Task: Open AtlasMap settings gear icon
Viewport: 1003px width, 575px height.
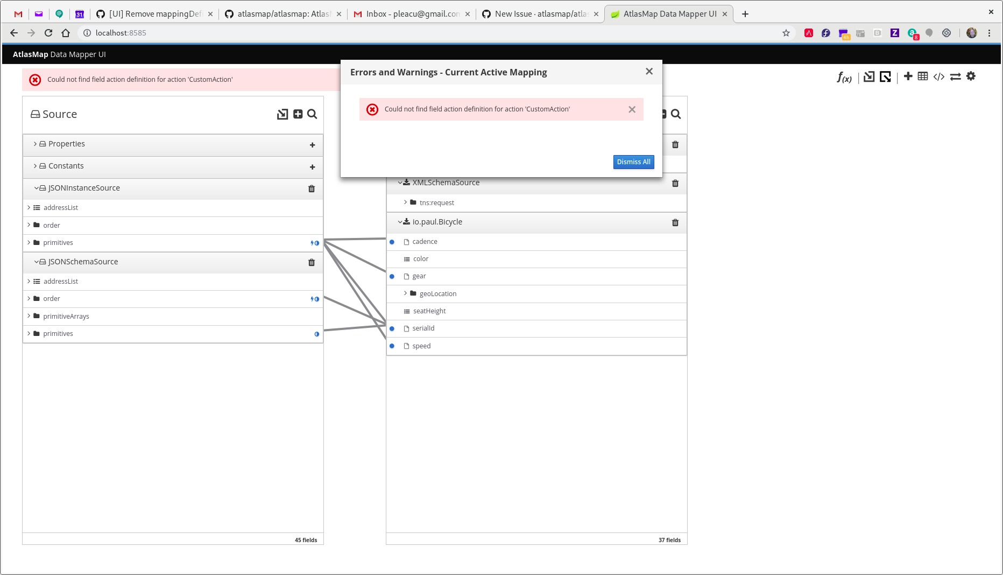Action: coord(971,76)
